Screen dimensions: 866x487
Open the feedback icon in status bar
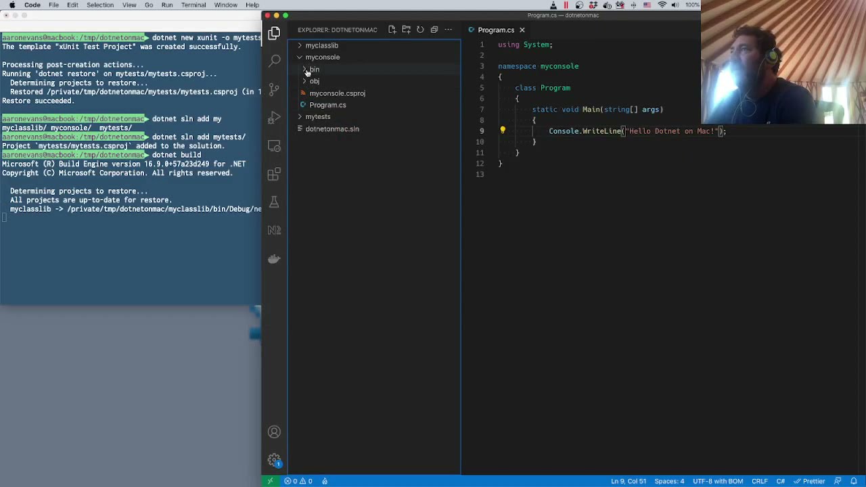837,481
